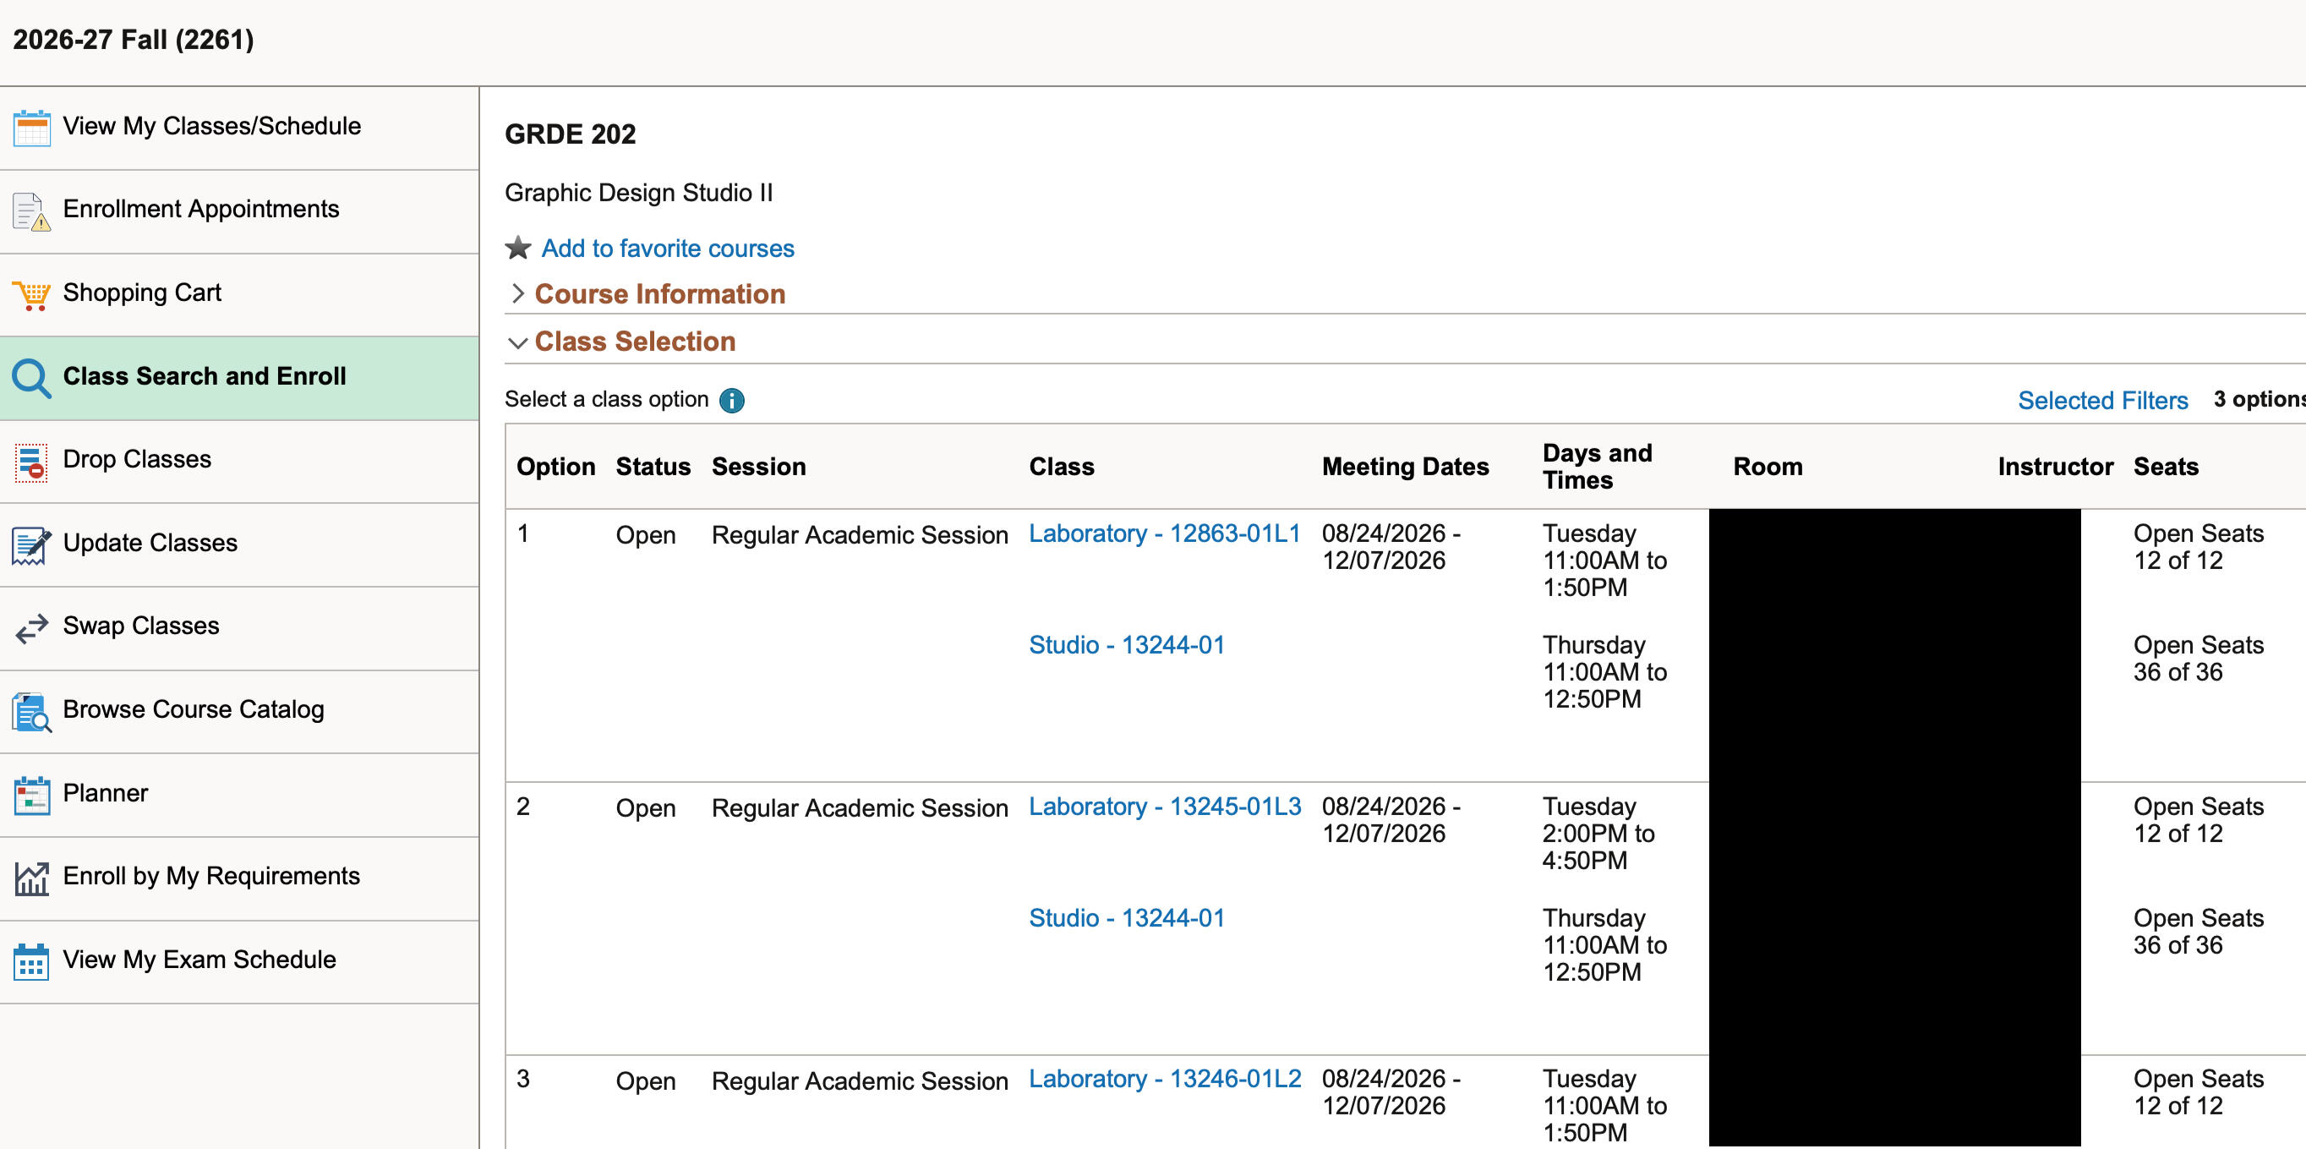Click the View My Classes/Schedule calendar icon

31,127
